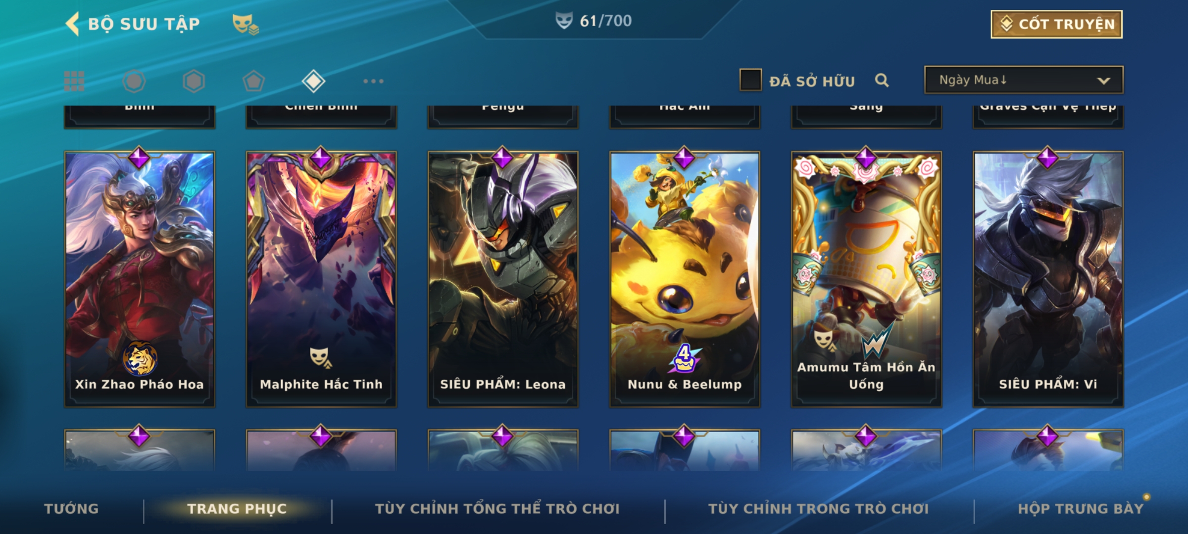Select the all-skins grid filter icon
1188x534 pixels.
[x=74, y=81]
